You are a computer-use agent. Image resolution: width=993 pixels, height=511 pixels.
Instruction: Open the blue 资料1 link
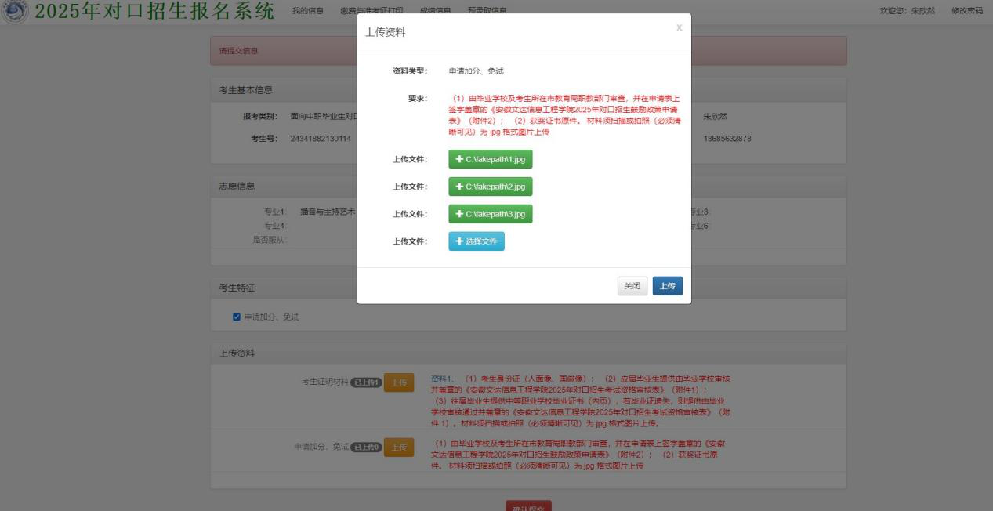click(444, 379)
